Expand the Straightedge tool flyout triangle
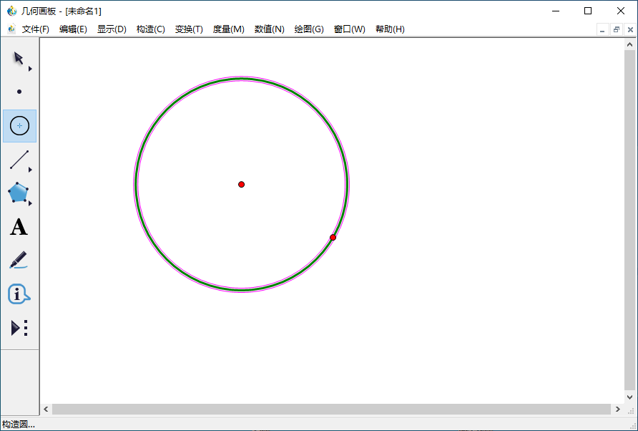The image size is (638, 431). pos(30,170)
